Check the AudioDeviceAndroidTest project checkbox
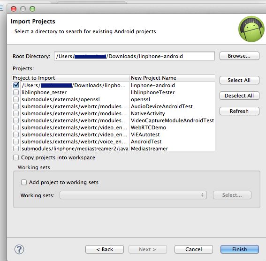266x261 pixels. tap(16, 106)
